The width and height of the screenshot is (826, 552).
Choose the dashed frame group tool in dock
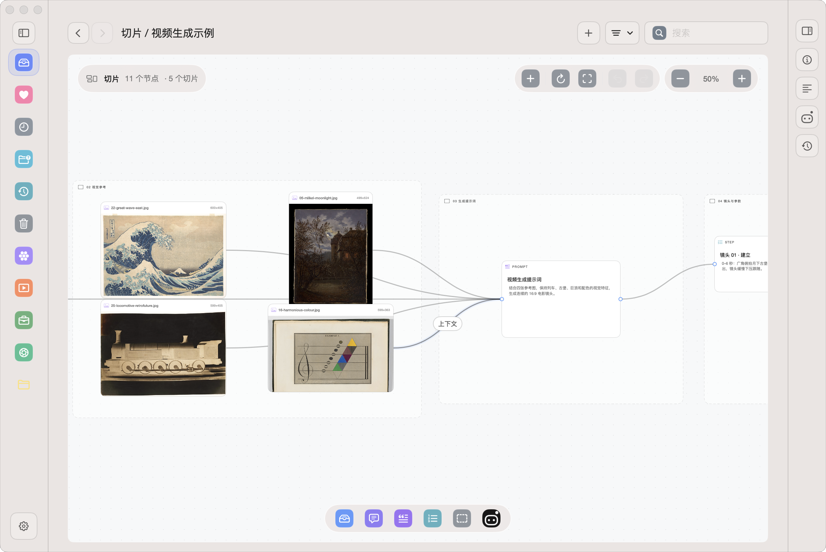point(462,519)
